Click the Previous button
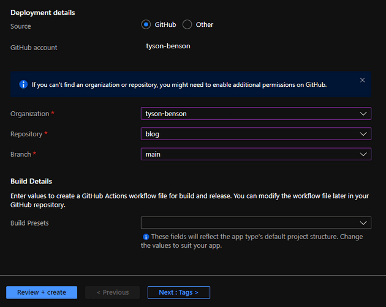 point(113,292)
